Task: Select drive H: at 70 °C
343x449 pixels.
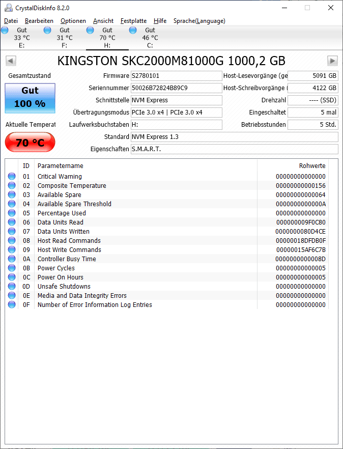Action: pyautogui.click(x=107, y=38)
